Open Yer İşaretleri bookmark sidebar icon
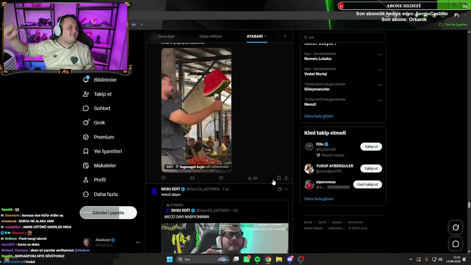Viewport: 471px width, 265px height. click(x=86, y=151)
